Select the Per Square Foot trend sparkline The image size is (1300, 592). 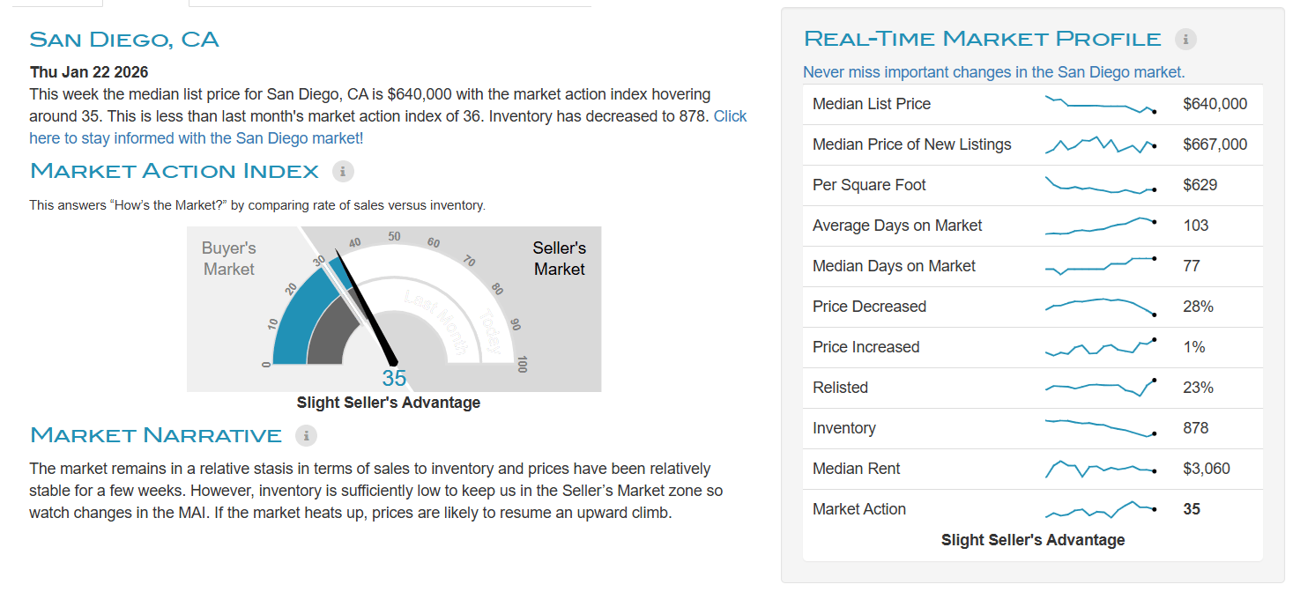1100,186
